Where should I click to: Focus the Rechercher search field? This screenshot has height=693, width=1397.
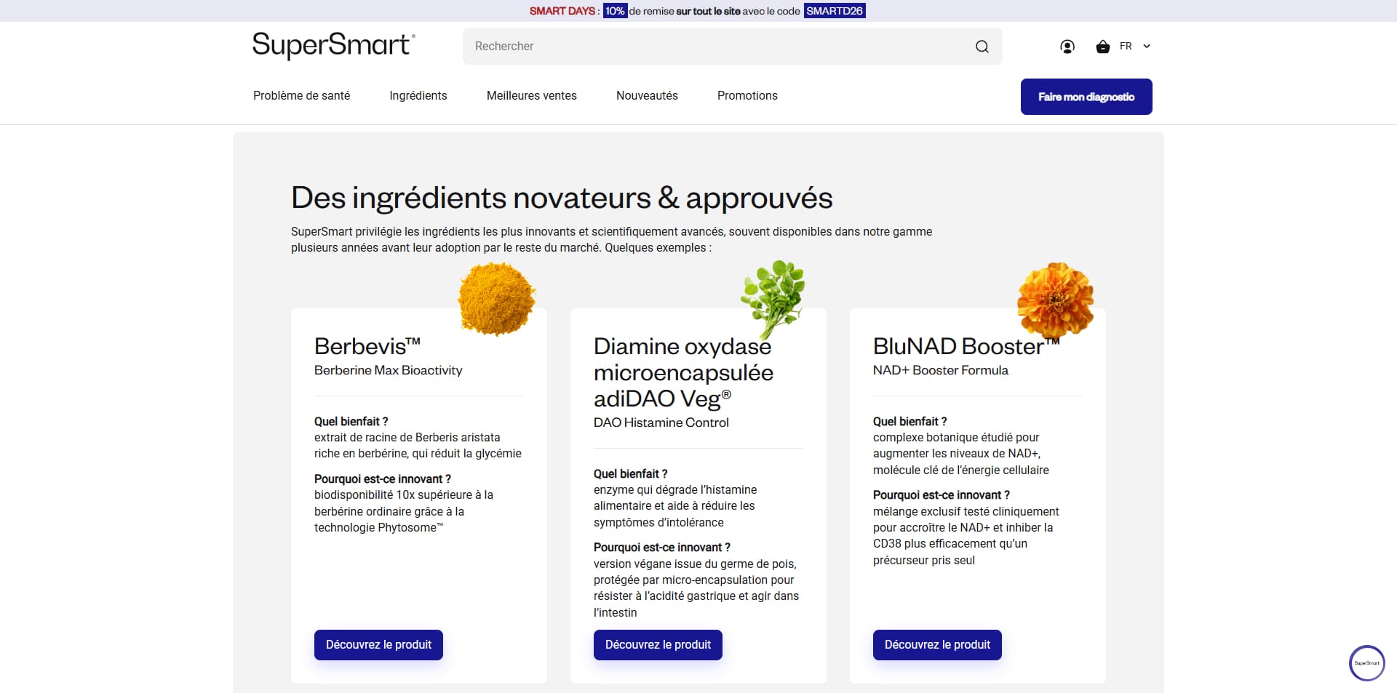click(x=720, y=47)
